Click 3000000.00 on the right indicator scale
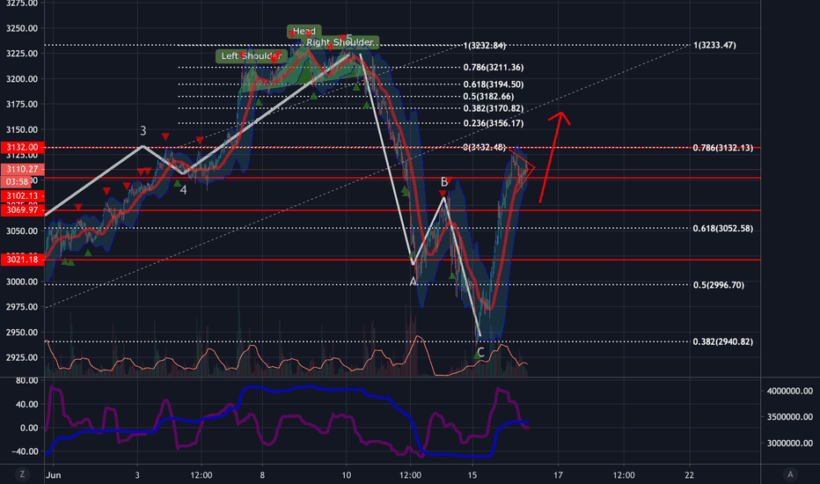This screenshot has height=484, width=820. (790, 443)
